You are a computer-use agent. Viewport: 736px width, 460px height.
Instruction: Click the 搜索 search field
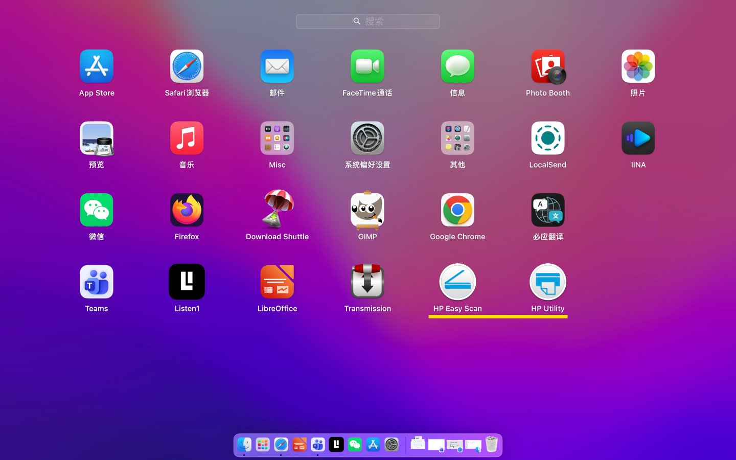point(368,21)
